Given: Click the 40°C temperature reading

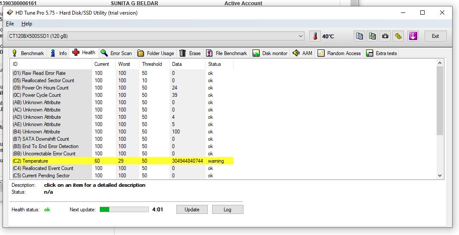Looking at the screenshot, I should pos(328,36).
